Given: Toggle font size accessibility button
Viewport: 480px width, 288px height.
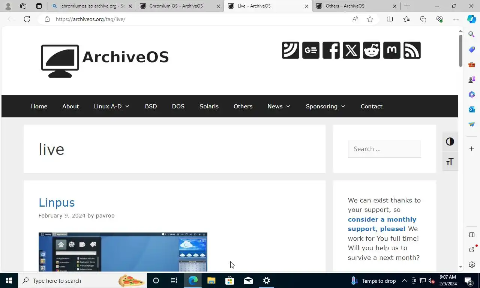Looking at the screenshot, I should 450,162.
